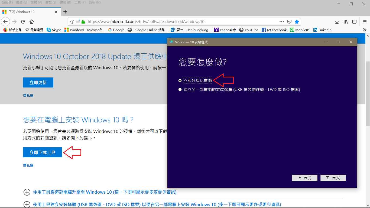Click the Windows 10 setup title bar icon
This screenshot has width=370, height=208.
click(171, 42)
